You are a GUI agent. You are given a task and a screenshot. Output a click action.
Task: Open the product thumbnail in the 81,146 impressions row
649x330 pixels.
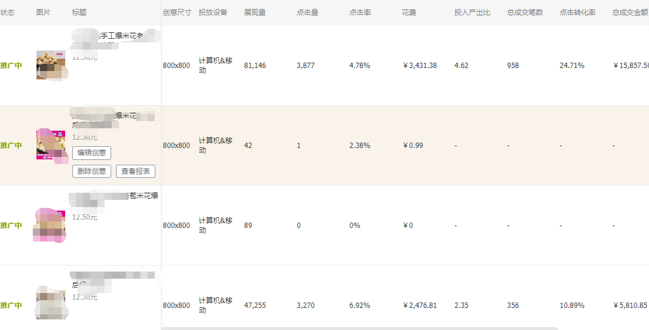tap(51, 65)
